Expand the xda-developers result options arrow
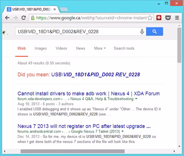Image resolution: width=184 pixels, height=156 pixels. [x=136, y=99]
